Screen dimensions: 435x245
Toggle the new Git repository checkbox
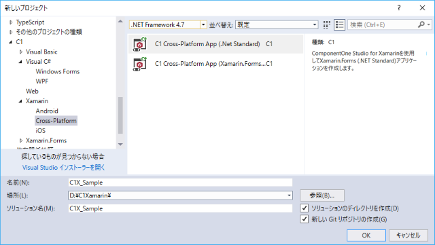(304, 219)
